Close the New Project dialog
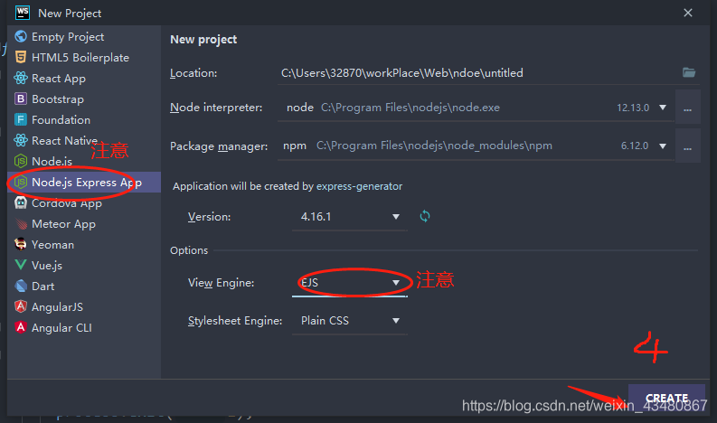This screenshot has width=717, height=423. (688, 13)
